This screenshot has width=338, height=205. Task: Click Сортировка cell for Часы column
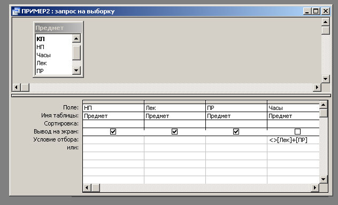(x=294, y=124)
